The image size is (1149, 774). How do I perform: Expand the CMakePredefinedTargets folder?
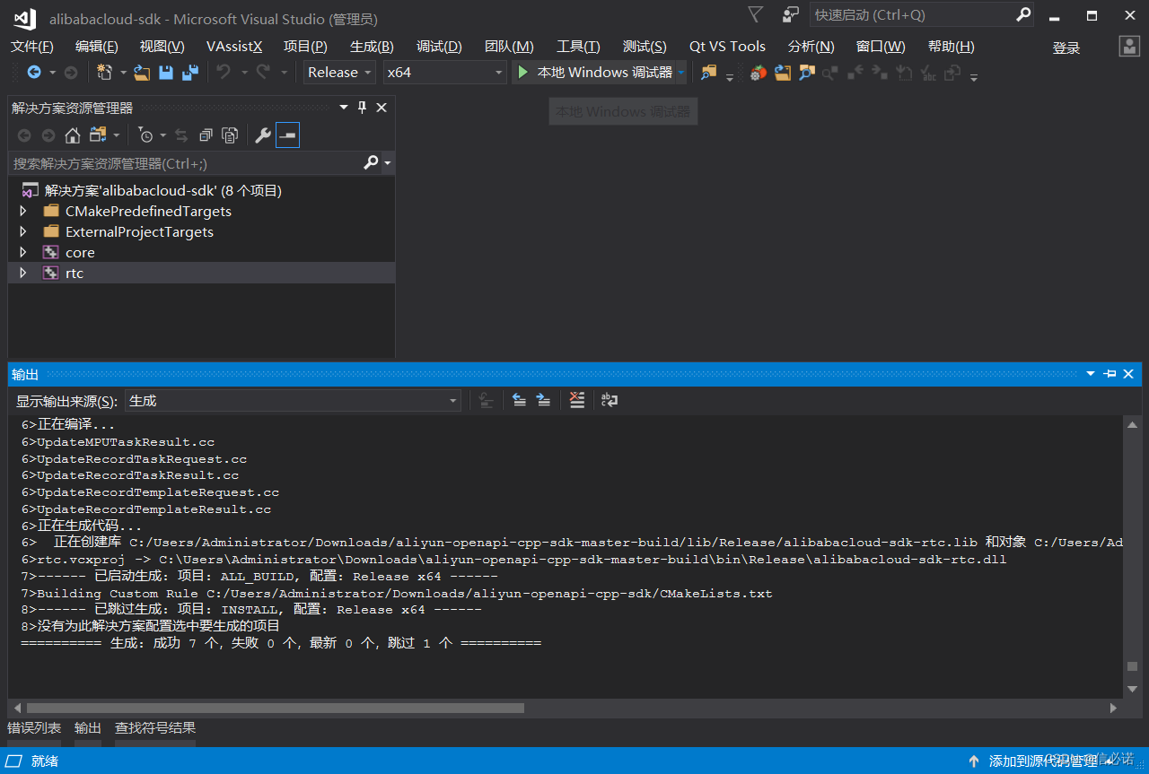point(23,212)
